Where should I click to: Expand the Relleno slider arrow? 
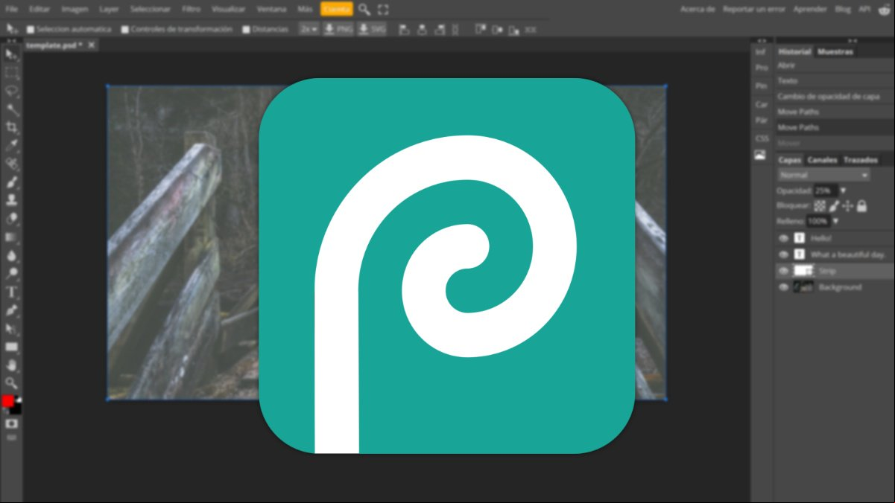pos(835,222)
